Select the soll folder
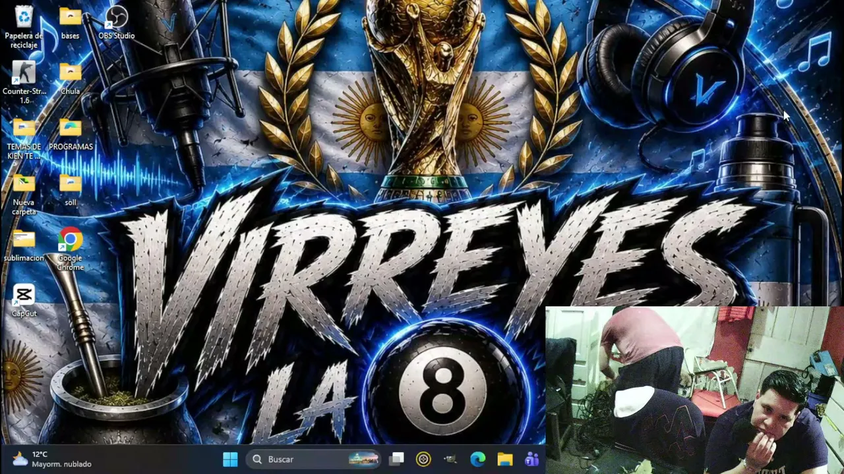 70,191
